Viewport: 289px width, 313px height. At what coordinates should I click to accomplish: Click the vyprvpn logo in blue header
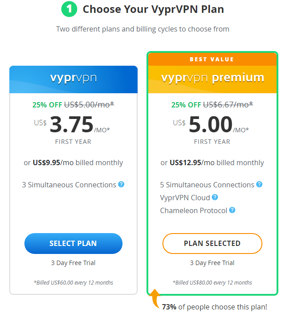click(x=73, y=78)
